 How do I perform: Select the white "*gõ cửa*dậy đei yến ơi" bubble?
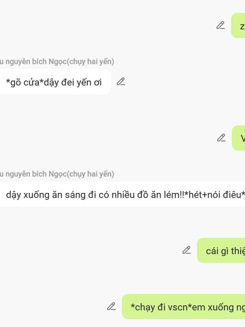pos(53,82)
